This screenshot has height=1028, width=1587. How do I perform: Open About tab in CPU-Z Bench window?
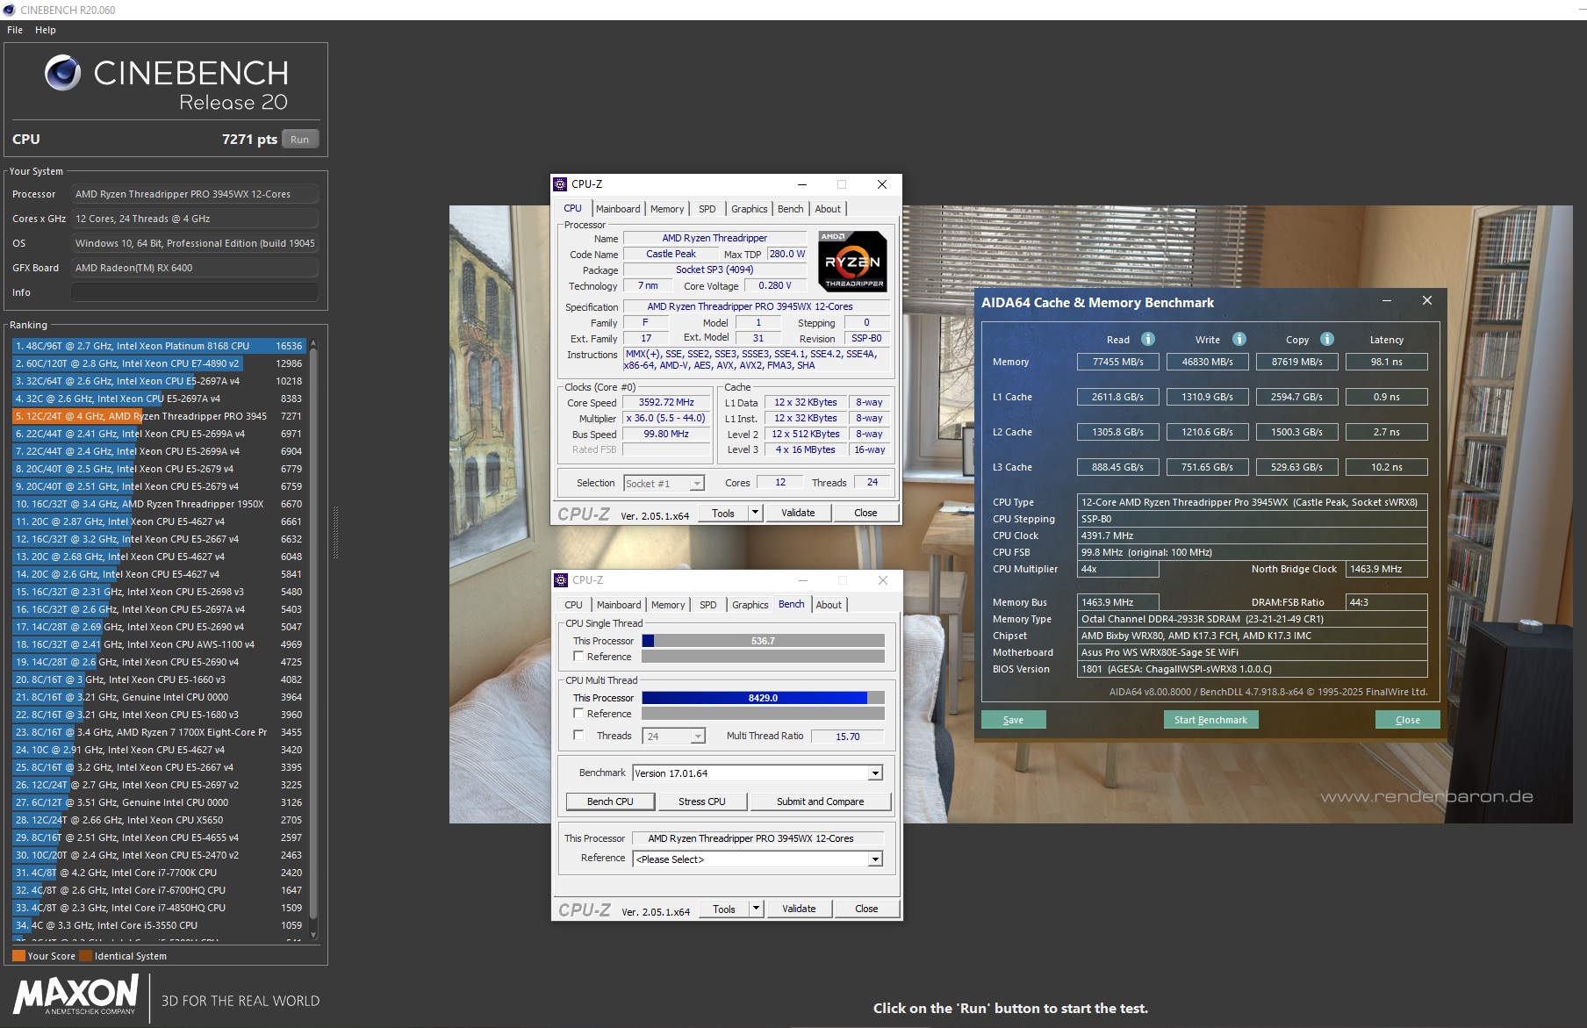[x=829, y=605]
